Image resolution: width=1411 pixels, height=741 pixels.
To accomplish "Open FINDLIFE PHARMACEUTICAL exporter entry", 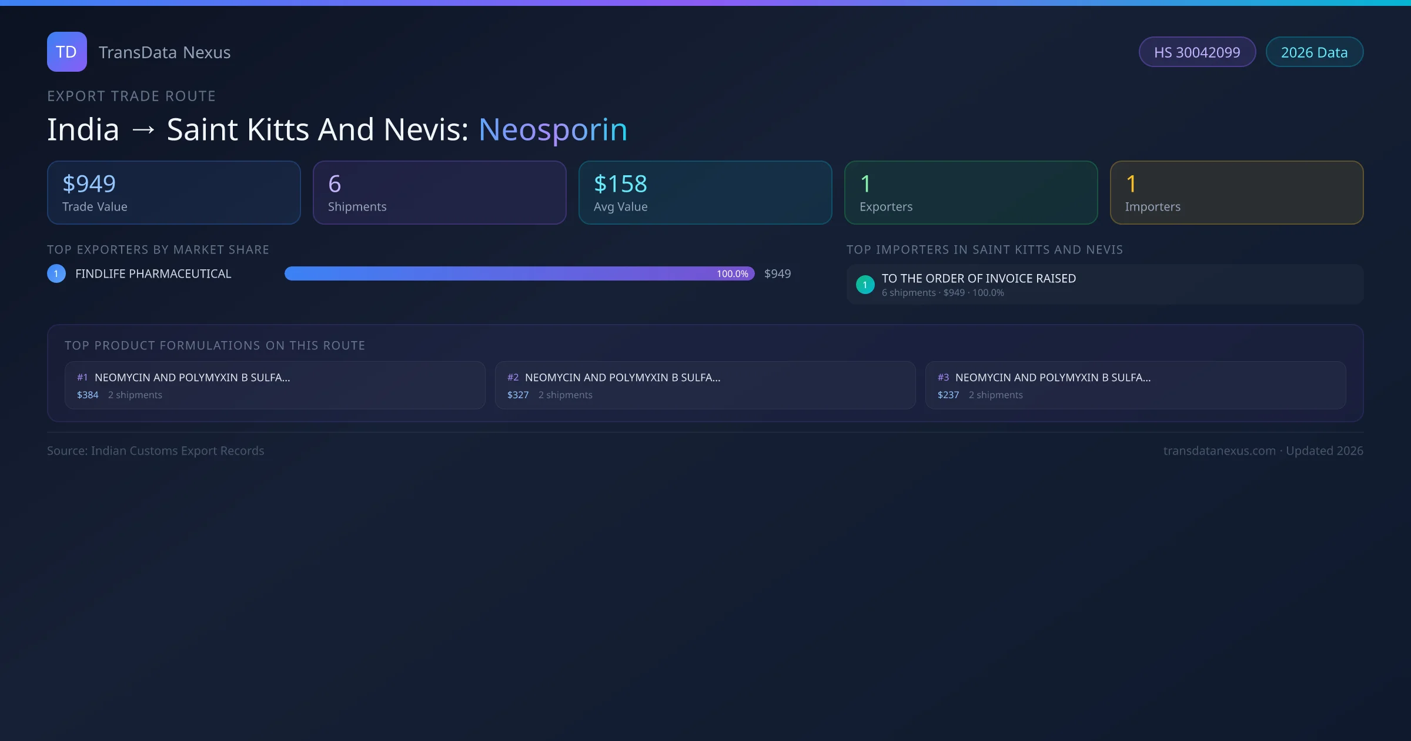I will (x=153, y=273).
